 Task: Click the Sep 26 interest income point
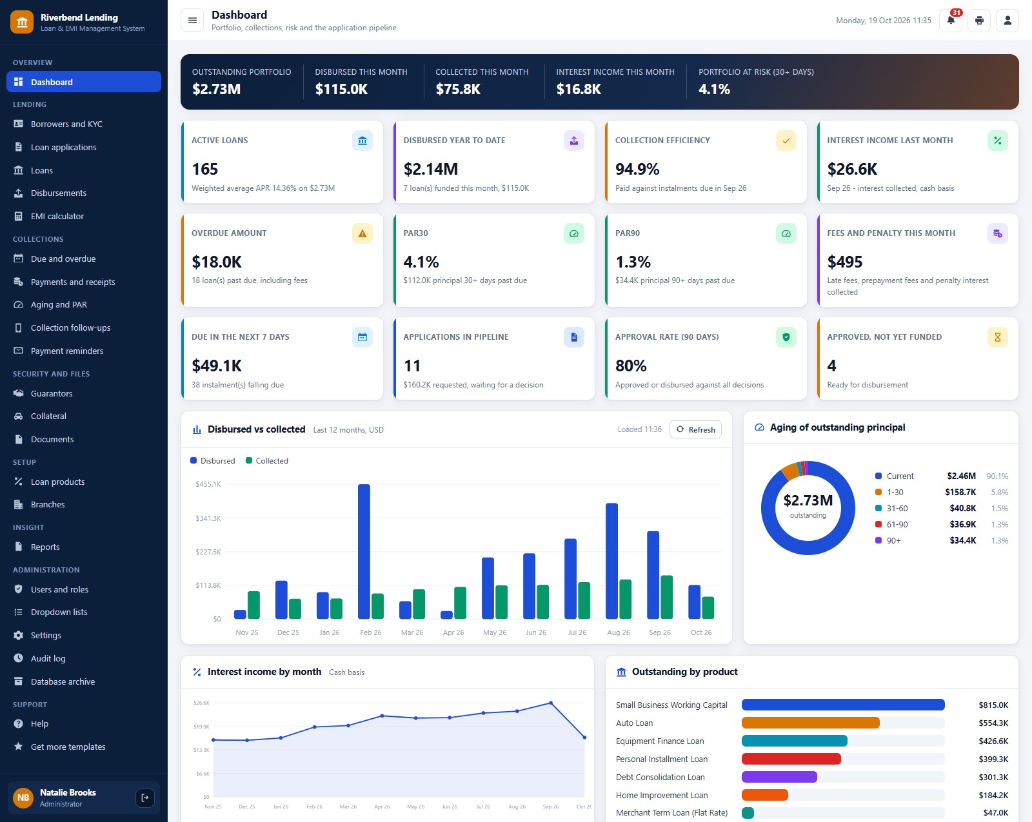tap(551, 703)
